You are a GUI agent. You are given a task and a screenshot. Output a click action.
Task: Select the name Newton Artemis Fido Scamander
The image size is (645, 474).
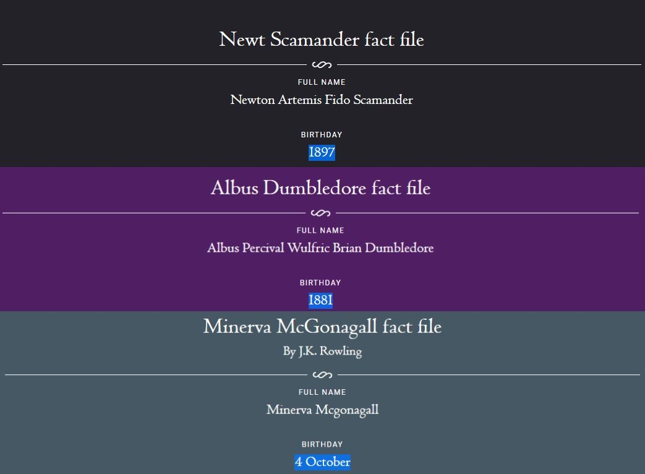(322, 100)
